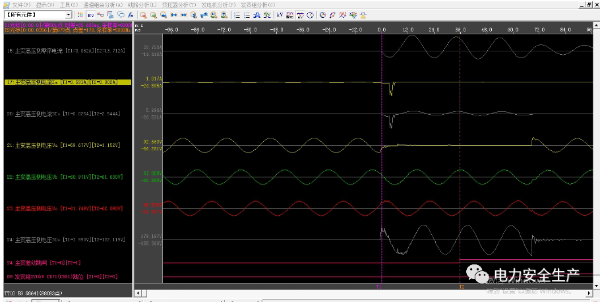Open the 工具(S) menu
The height and width of the screenshot is (302, 600).
(69, 5)
